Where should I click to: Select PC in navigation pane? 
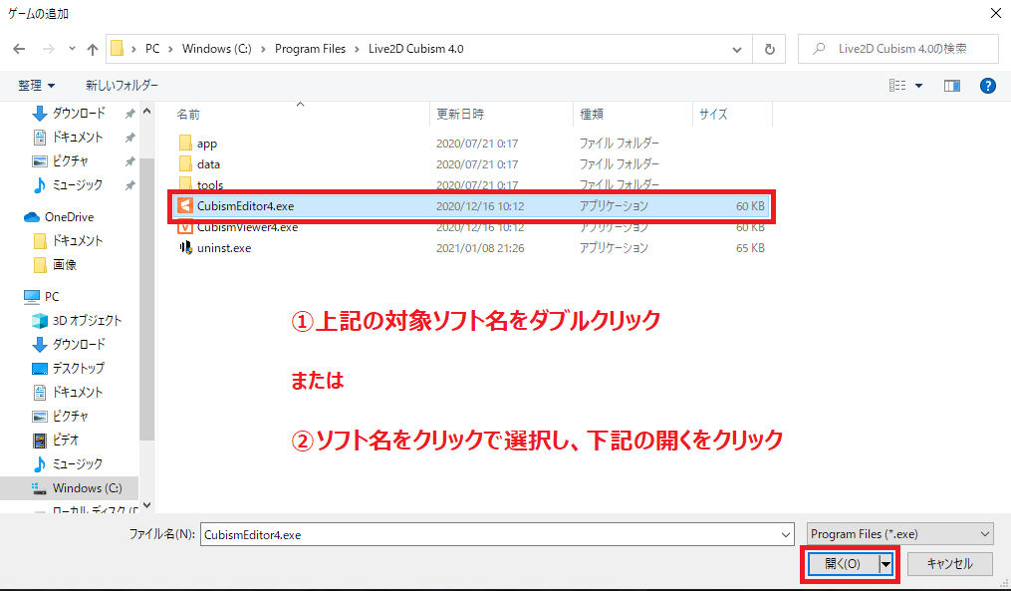[x=52, y=297]
